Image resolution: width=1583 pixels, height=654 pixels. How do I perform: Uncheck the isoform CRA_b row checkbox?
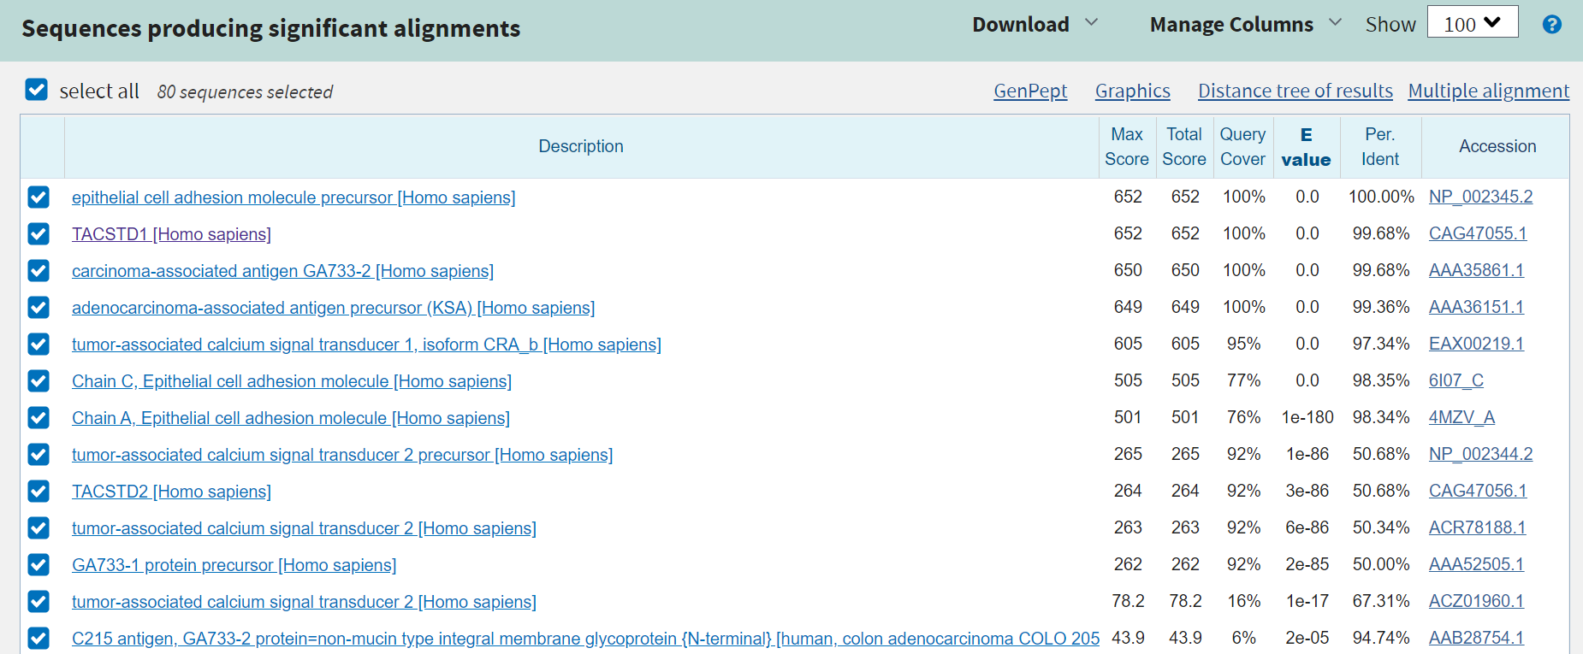(39, 345)
